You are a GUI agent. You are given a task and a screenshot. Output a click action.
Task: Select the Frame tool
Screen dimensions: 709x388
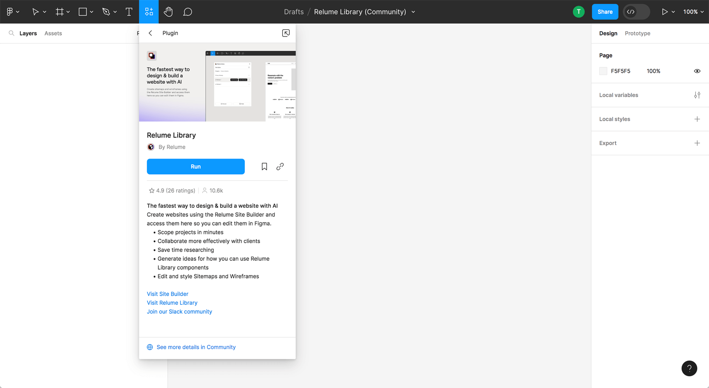point(60,12)
